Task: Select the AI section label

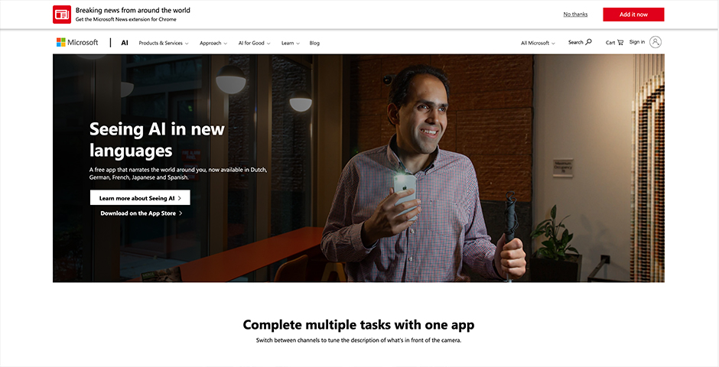Action: click(125, 43)
